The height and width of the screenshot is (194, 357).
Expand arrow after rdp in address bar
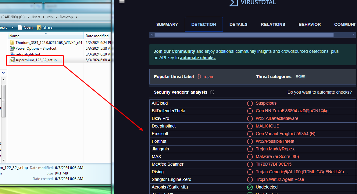click(x=56, y=17)
